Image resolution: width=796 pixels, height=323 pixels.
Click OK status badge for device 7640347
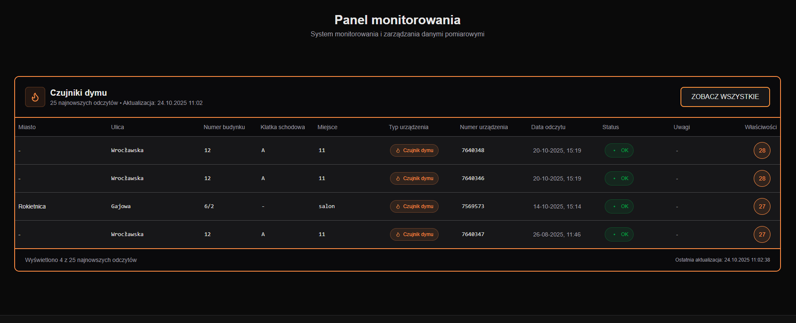619,234
